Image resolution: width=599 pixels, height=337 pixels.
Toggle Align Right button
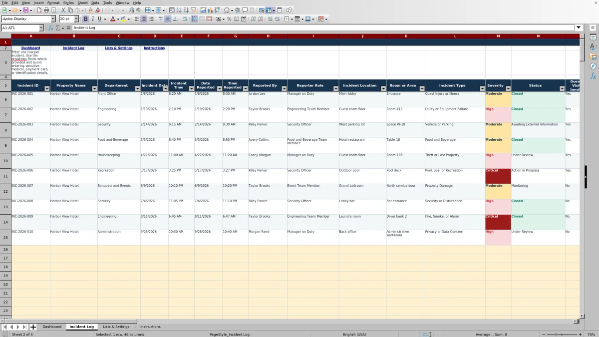[151, 19]
